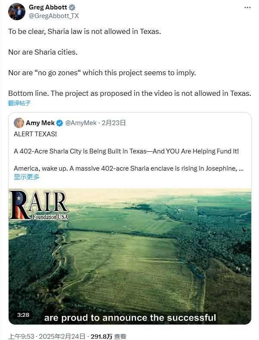The width and height of the screenshot is (259, 340).
Task: Click Amy Mek's small profile avatar
Action: (x=19, y=123)
